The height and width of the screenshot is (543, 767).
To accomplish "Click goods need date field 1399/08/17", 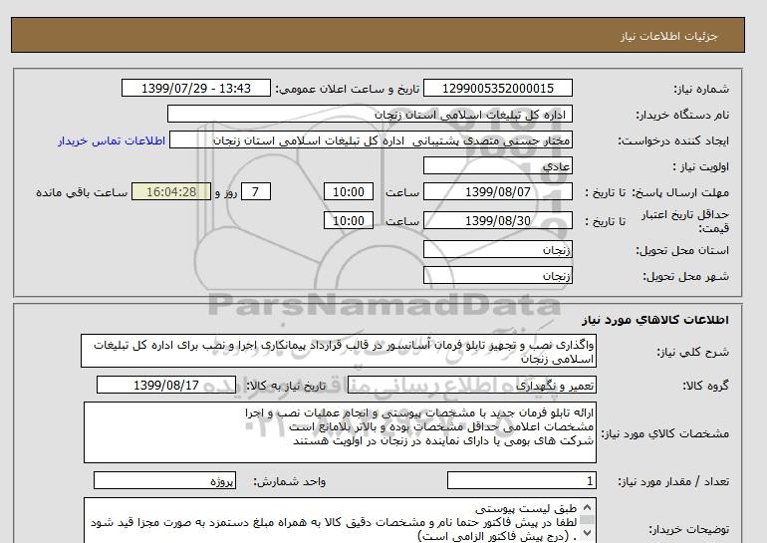I will (x=166, y=385).
